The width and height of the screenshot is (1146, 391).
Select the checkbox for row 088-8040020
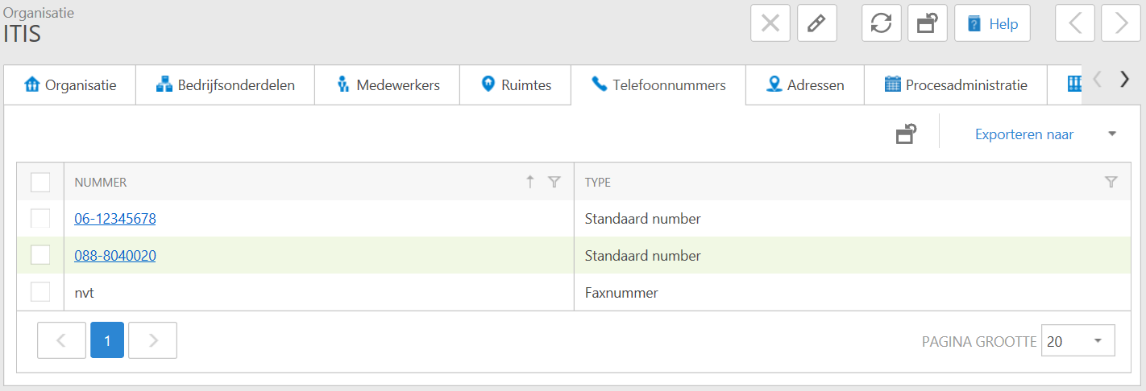click(40, 256)
